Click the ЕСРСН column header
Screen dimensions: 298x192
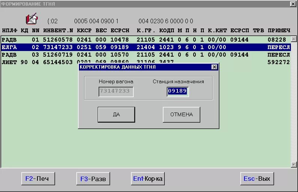tap(120, 30)
